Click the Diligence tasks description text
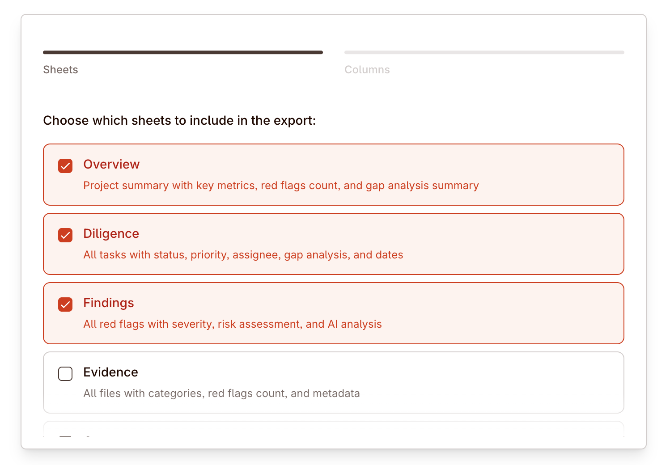The height and width of the screenshot is (465, 670). point(243,255)
